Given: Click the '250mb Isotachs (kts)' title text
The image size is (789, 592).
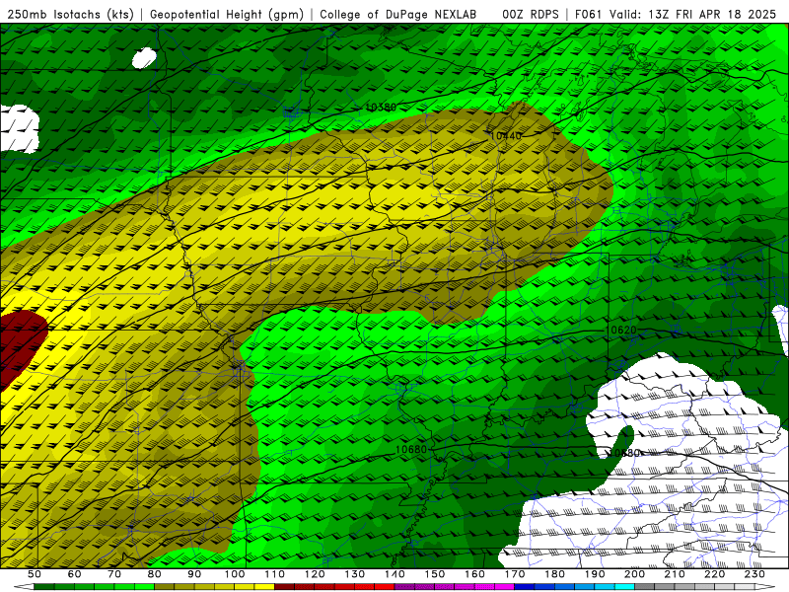Looking at the screenshot, I should coord(70,14).
